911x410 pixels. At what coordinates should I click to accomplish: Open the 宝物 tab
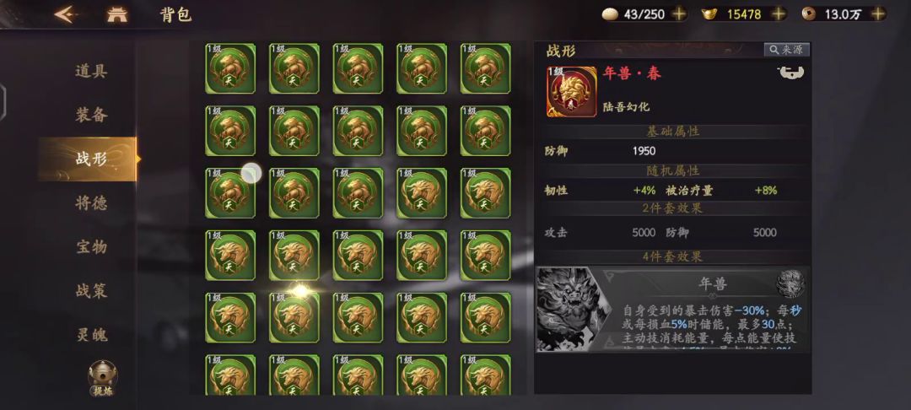tap(91, 247)
